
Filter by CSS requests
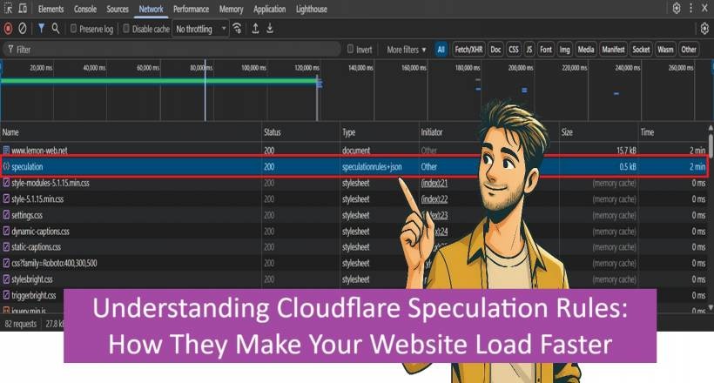pyautogui.click(x=513, y=50)
